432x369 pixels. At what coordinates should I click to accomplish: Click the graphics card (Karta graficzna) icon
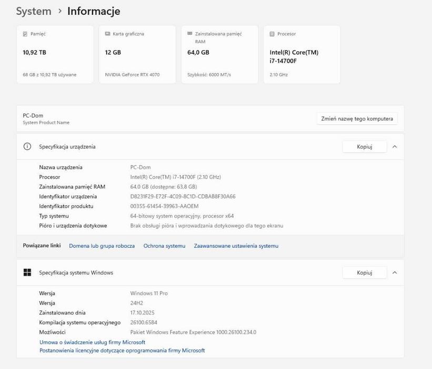(107, 34)
